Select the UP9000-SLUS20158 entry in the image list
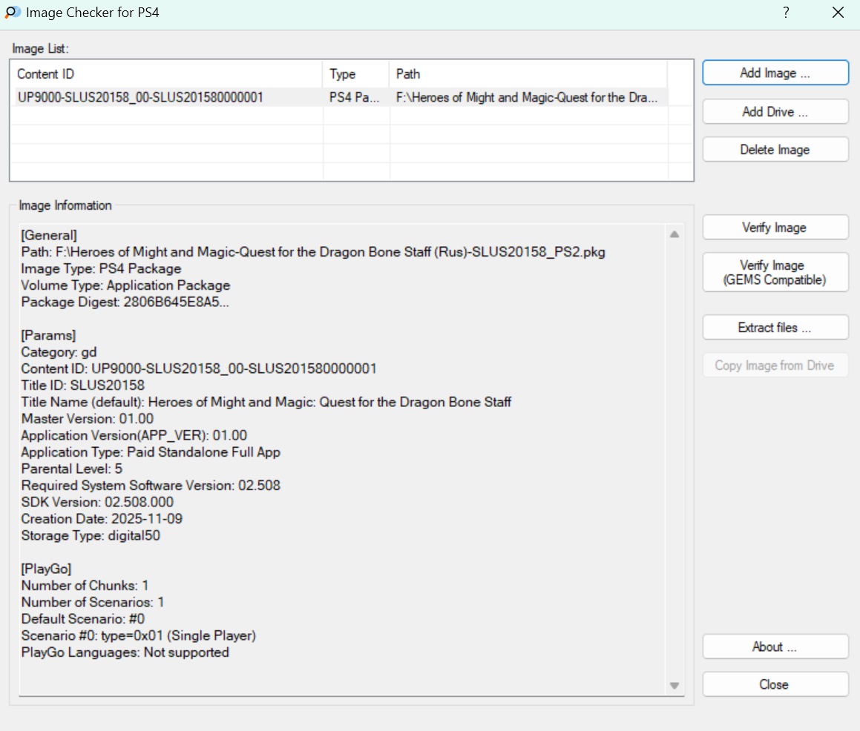The image size is (860, 731). coord(140,97)
